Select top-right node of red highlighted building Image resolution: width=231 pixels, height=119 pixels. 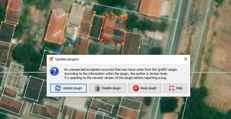(126, 18)
